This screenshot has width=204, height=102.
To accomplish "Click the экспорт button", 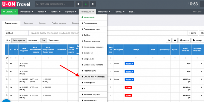I will coord(198,40).
